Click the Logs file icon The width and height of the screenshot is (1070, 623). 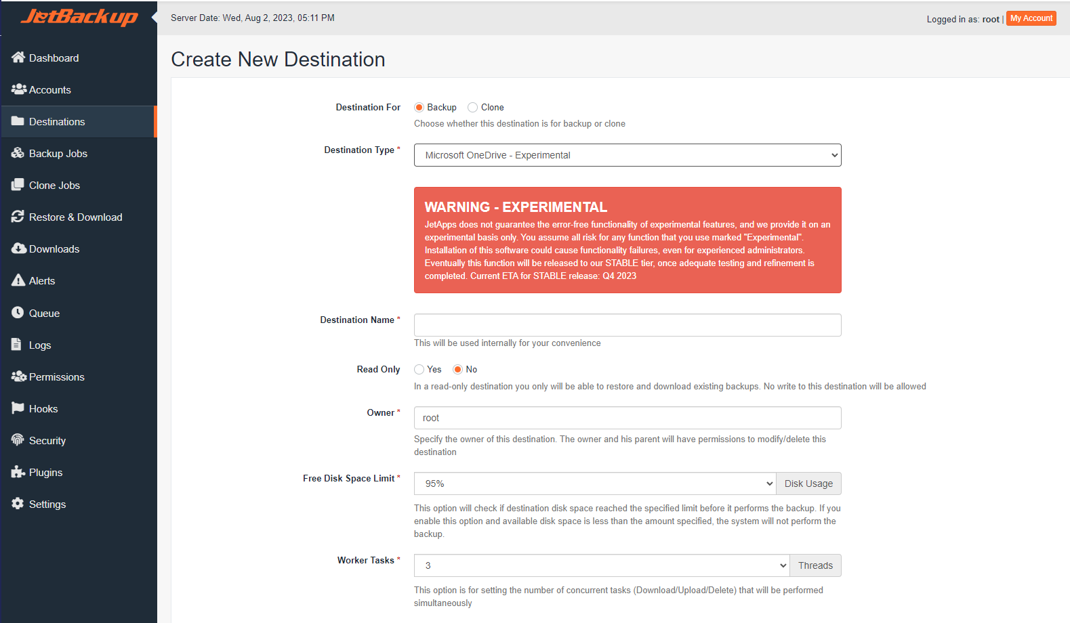point(16,345)
